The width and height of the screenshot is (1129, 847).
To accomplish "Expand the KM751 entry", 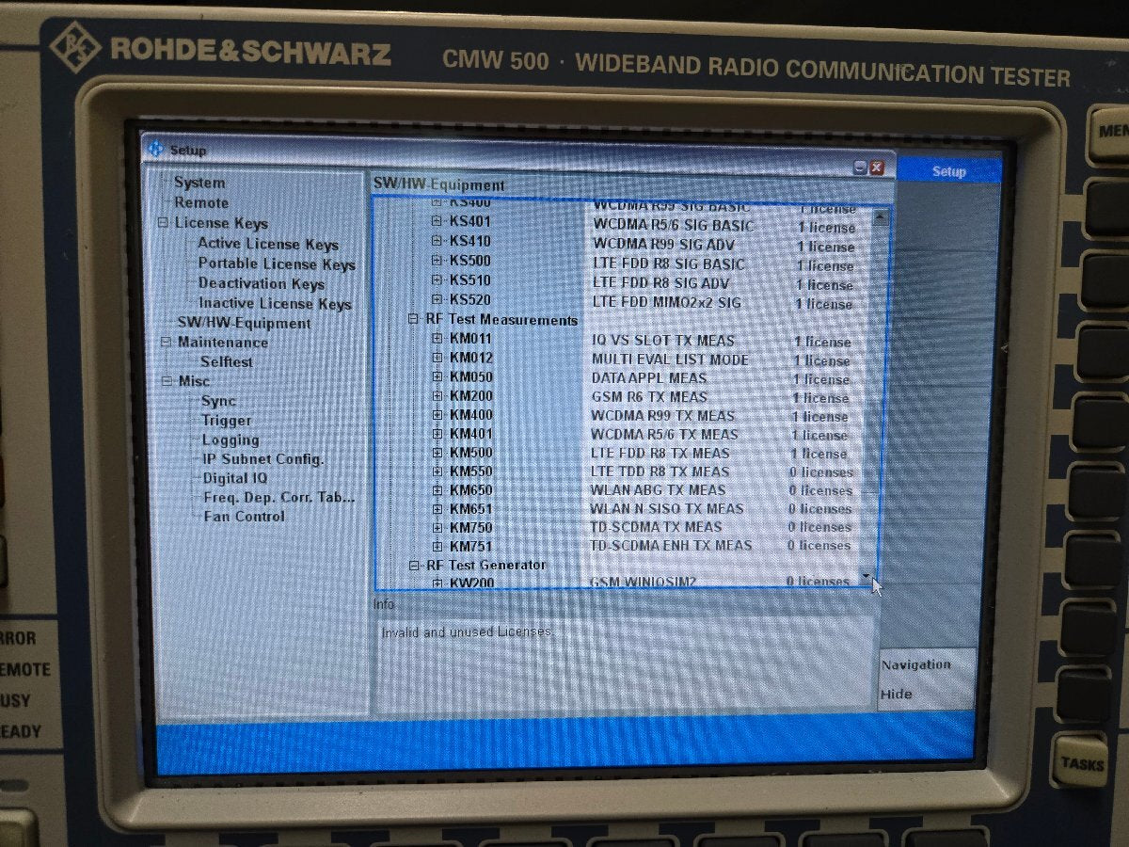I will [437, 547].
